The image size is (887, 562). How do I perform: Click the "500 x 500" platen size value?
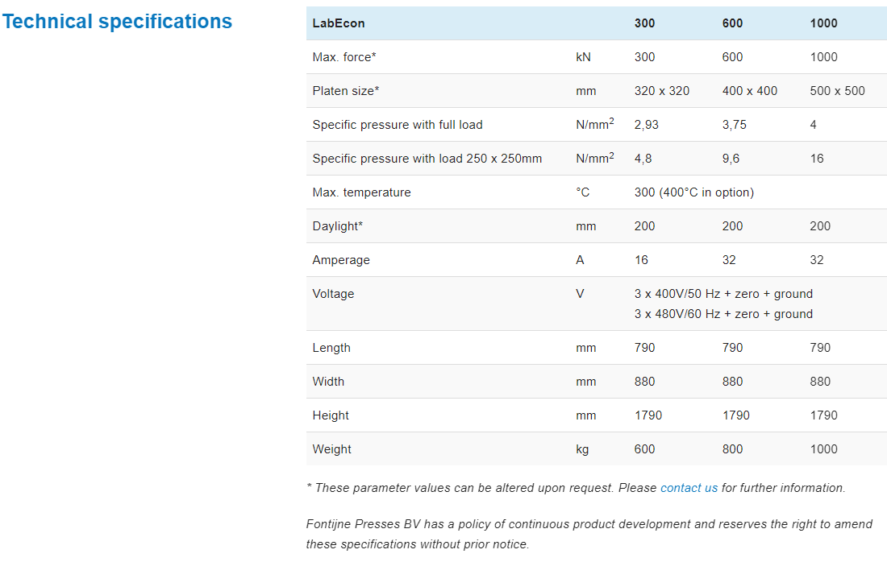(837, 91)
